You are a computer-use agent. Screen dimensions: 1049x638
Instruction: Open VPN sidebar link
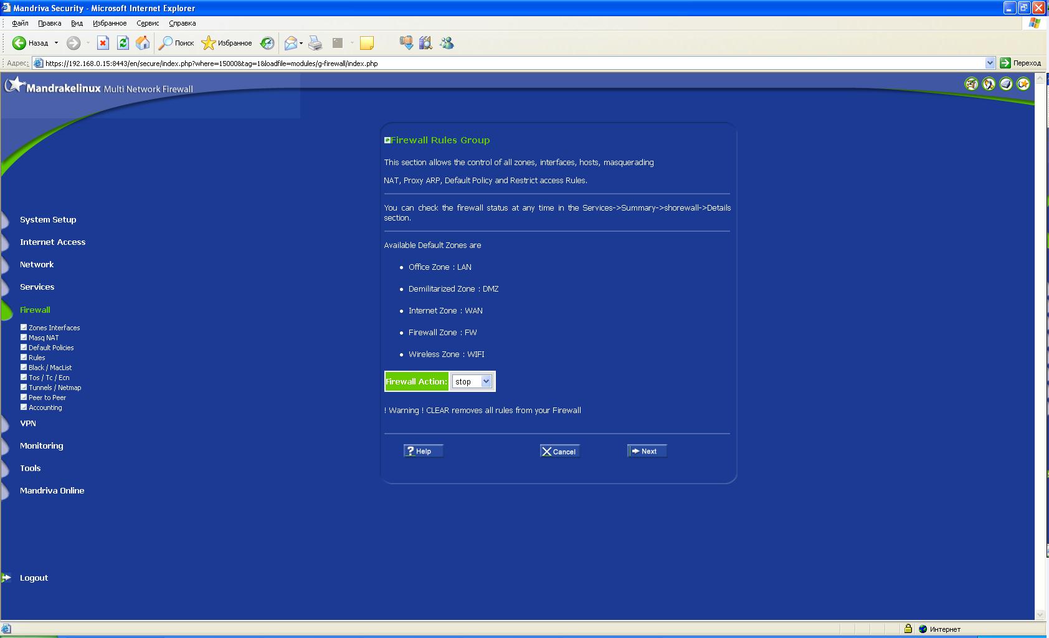(x=28, y=423)
